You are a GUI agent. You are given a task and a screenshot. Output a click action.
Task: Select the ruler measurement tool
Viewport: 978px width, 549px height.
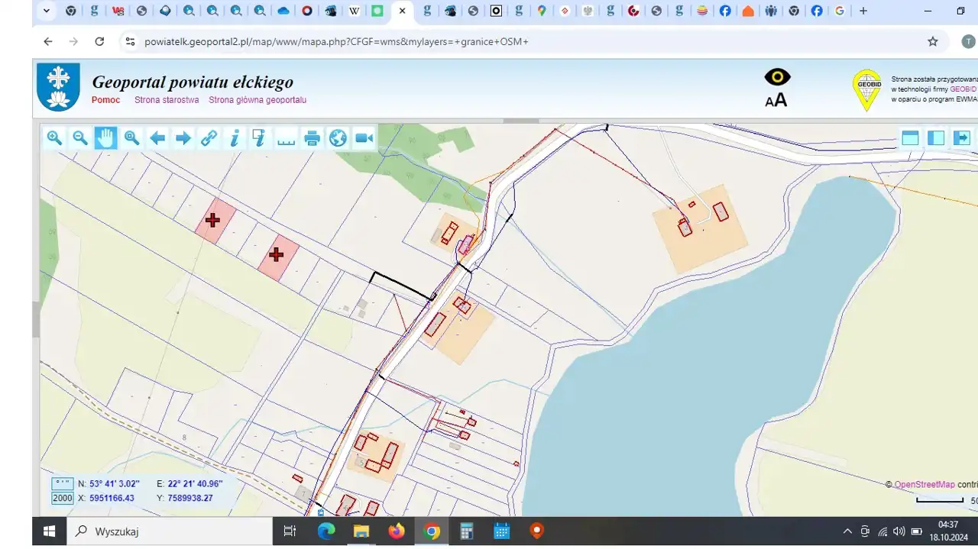pyautogui.click(x=286, y=137)
